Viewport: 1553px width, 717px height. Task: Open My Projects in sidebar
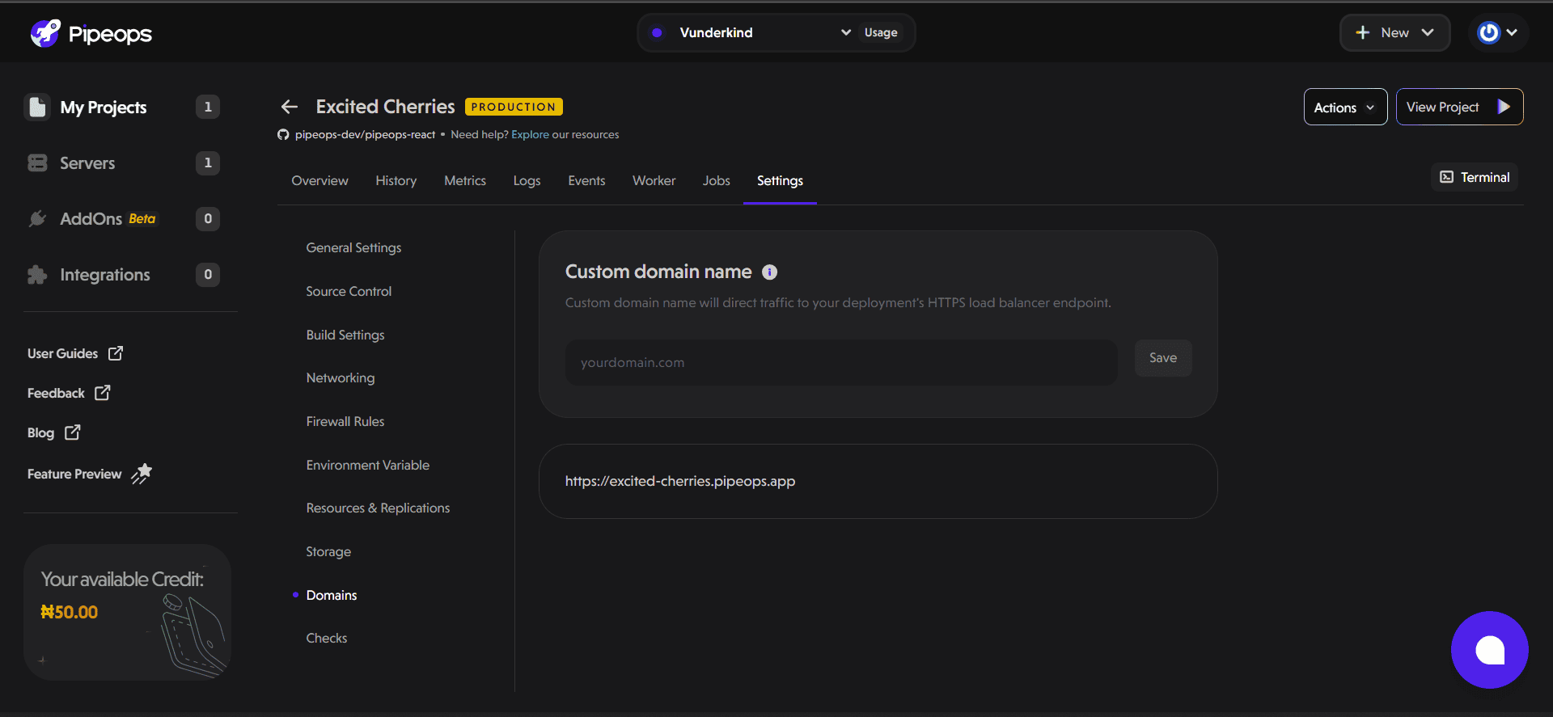[123, 107]
